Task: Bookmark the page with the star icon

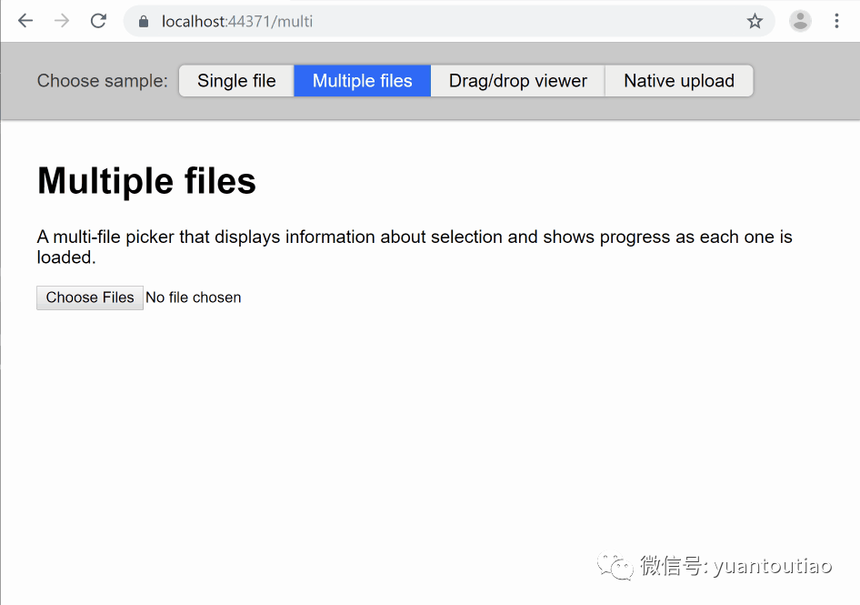Action: (755, 22)
